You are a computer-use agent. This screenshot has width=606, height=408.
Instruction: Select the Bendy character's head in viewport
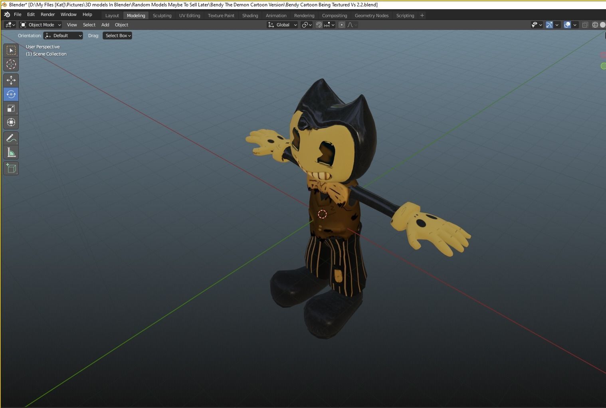point(333,132)
